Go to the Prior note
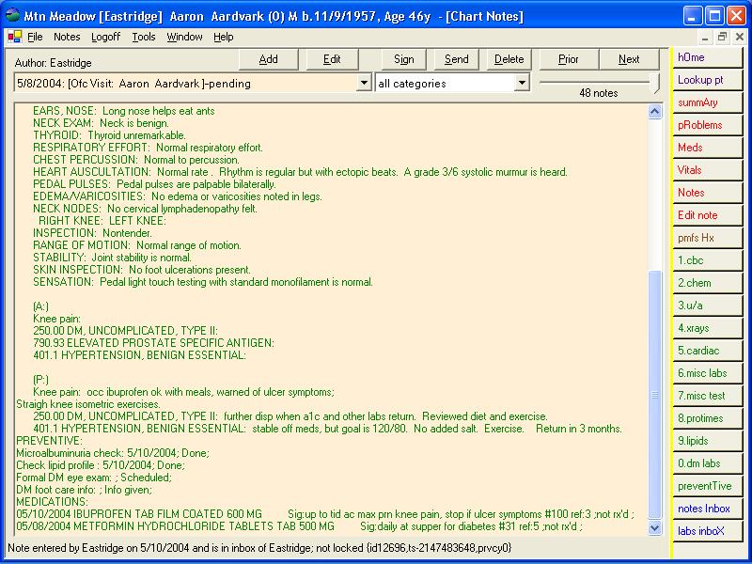This screenshot has height=564, width=752. tap(569, 59)
